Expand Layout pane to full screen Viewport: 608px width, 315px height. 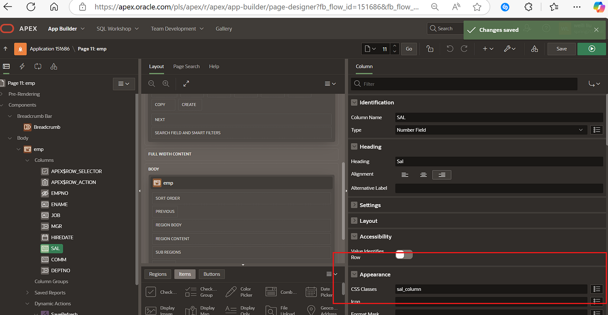[x=186, y=84]
